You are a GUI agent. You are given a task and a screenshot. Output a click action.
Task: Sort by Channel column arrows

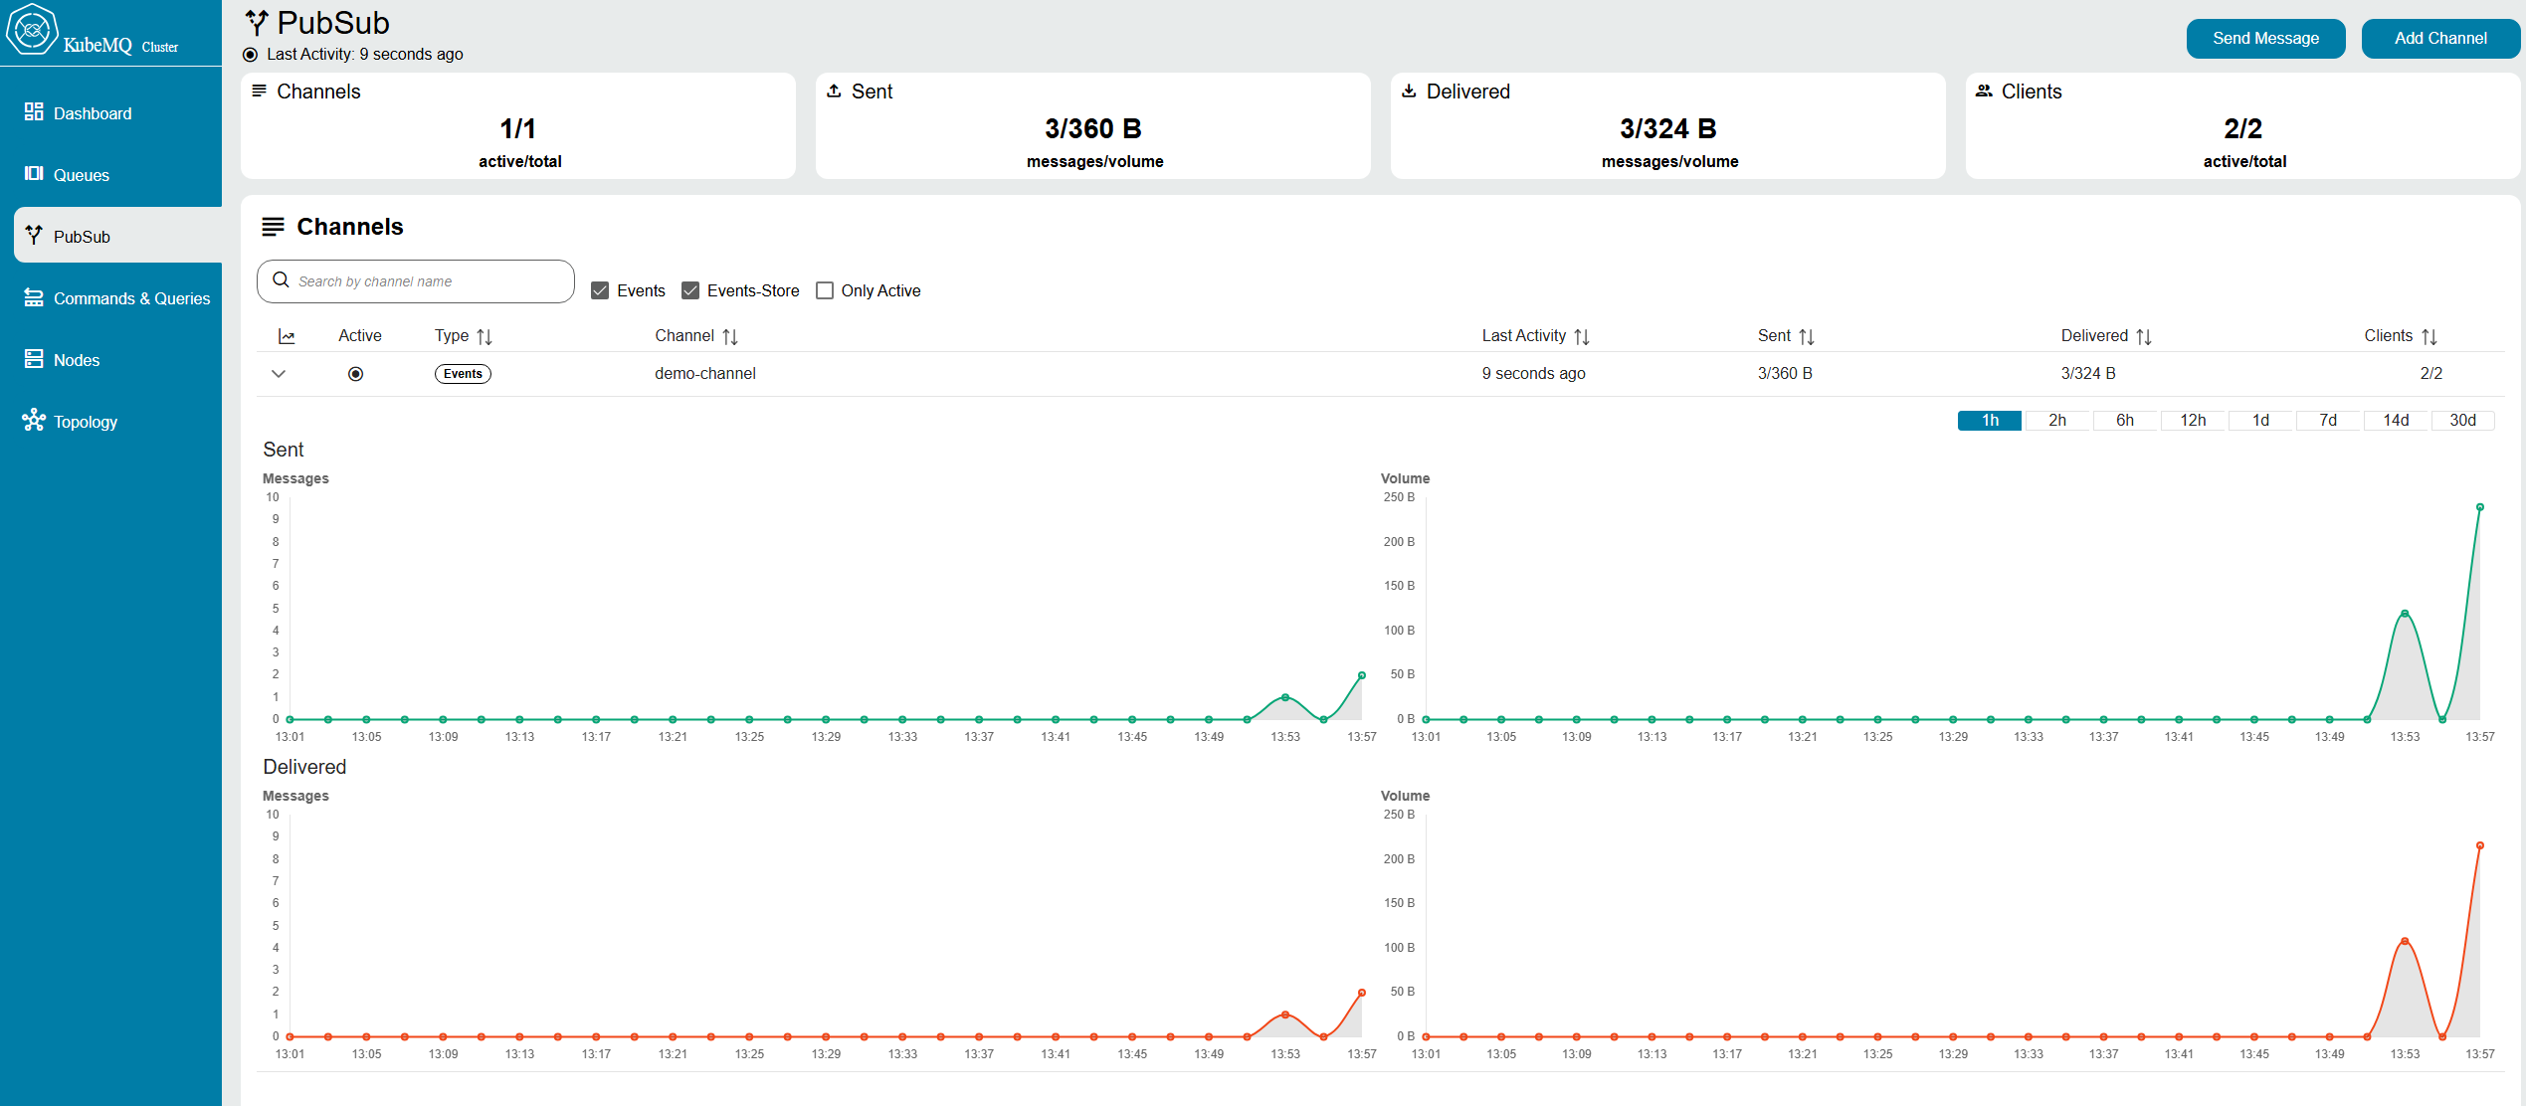730,337
